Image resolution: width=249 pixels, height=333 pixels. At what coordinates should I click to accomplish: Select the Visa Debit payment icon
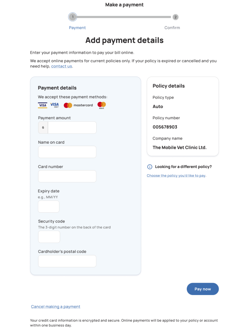54,105
